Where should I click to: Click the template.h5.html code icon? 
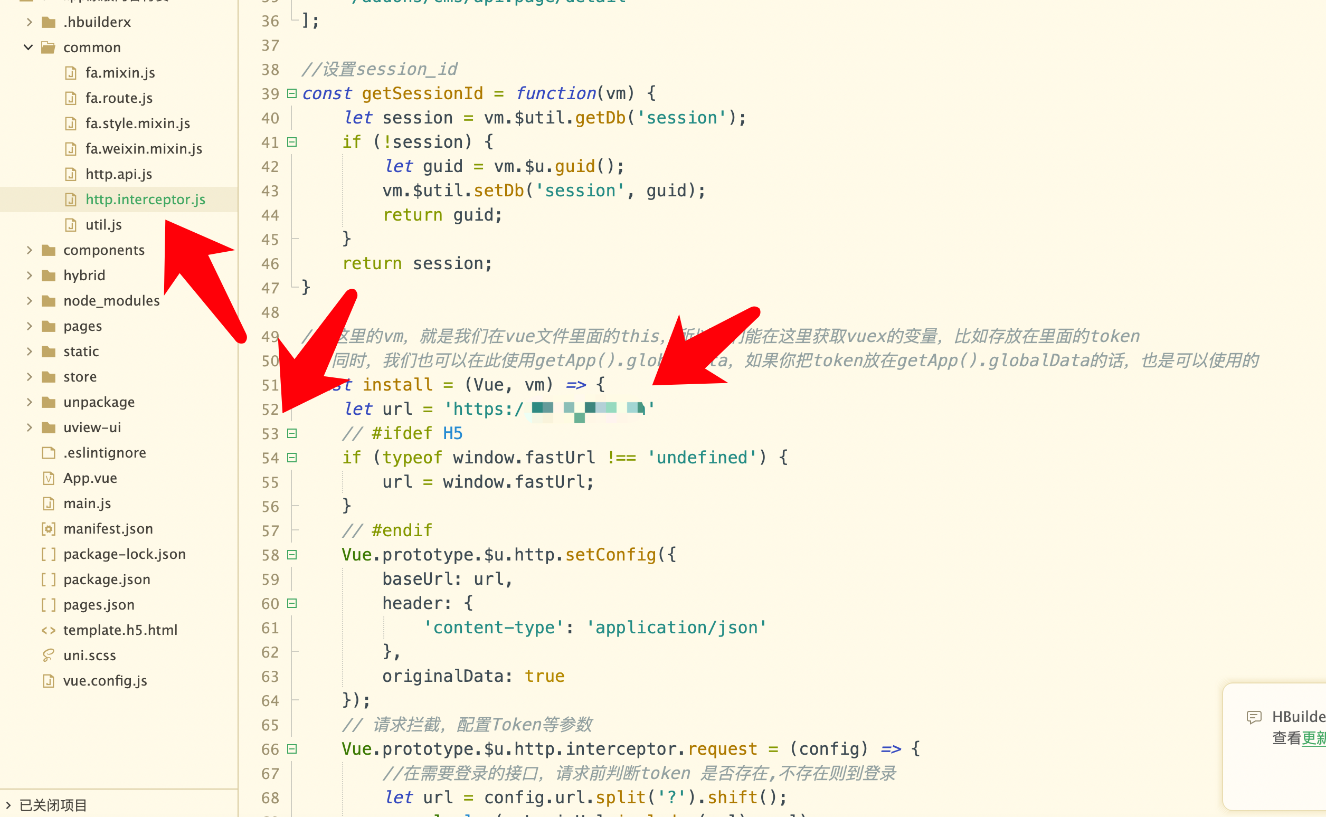pos(49,630)
